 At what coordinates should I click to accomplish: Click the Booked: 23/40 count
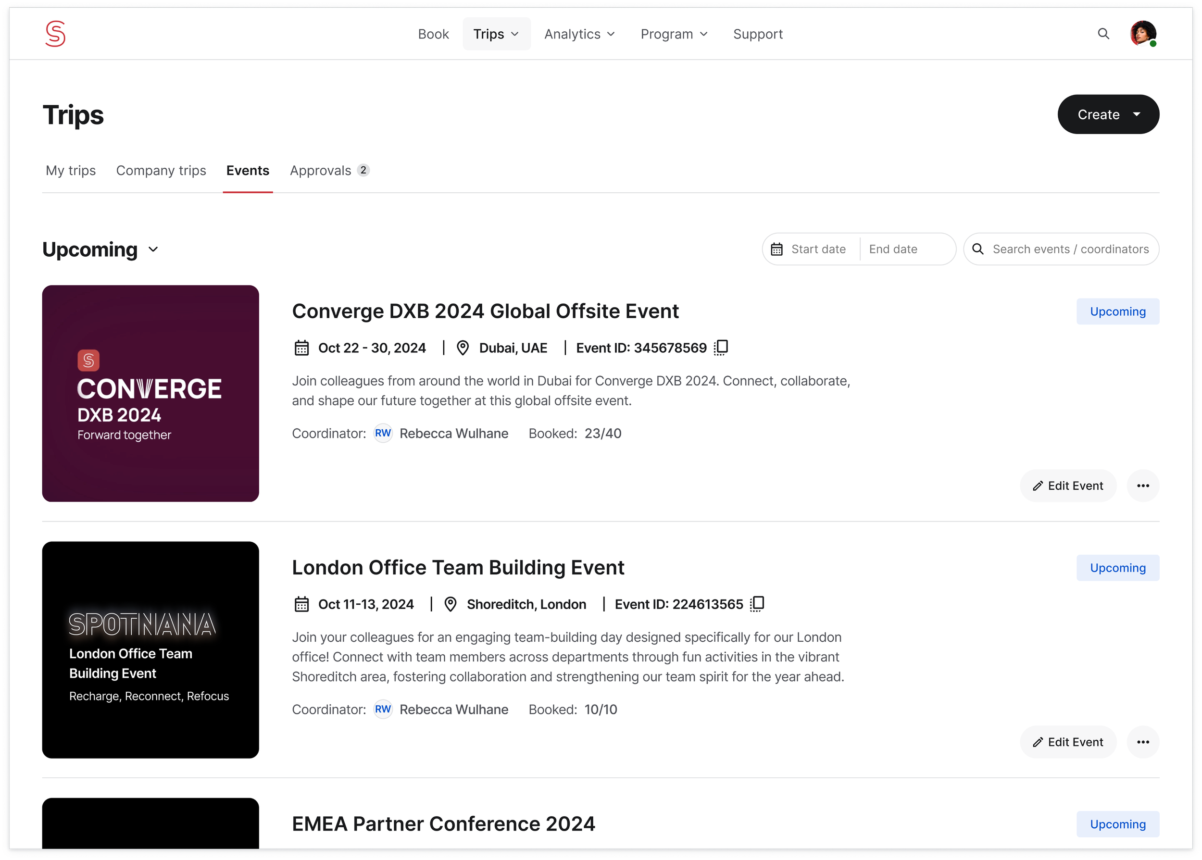click(x=575, y=433)
